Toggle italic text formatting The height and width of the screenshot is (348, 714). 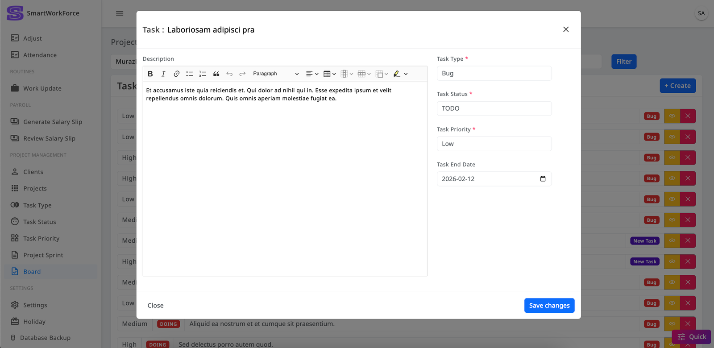pyautogui.click(x=163, y=74)
